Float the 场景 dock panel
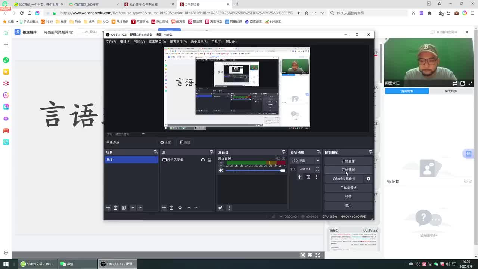Viewport: 478px width, 269px height. tap(156, 152)
